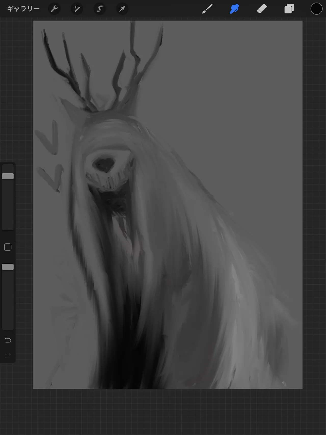The width and height of the screenshot is (326, 435).
Task: Open the Layers panel
Action: tap(289, 9)
